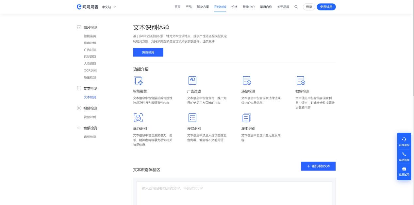Select 质量检测 in the sidebar

(x=90, y=78)
